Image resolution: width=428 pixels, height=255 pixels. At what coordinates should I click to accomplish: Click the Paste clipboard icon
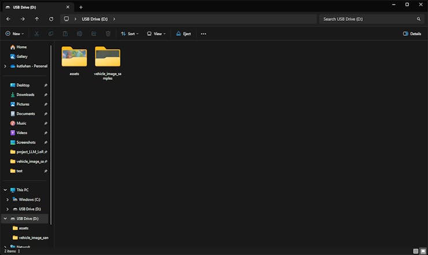click(65, 34)
